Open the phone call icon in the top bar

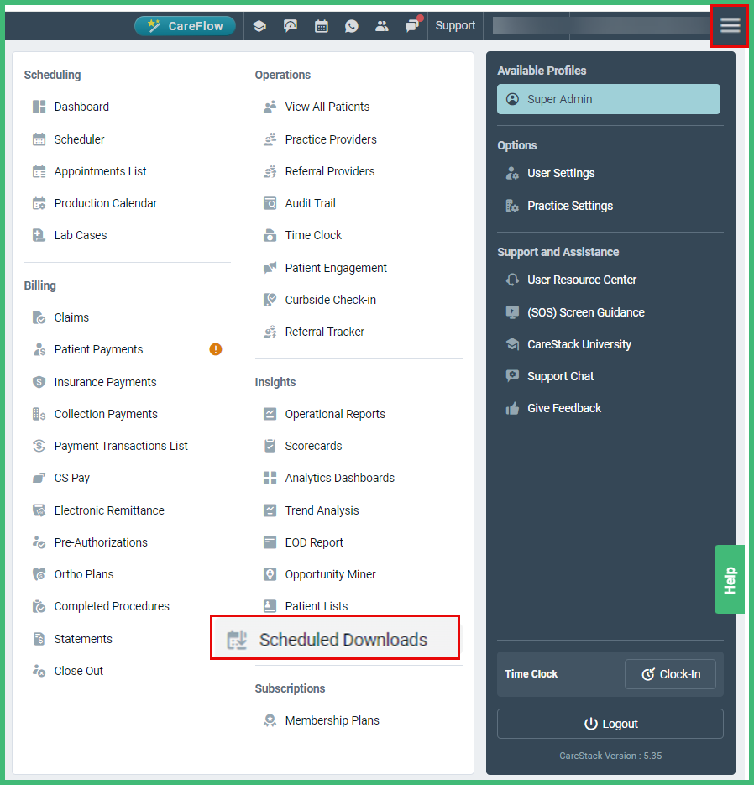click(352, 26)
